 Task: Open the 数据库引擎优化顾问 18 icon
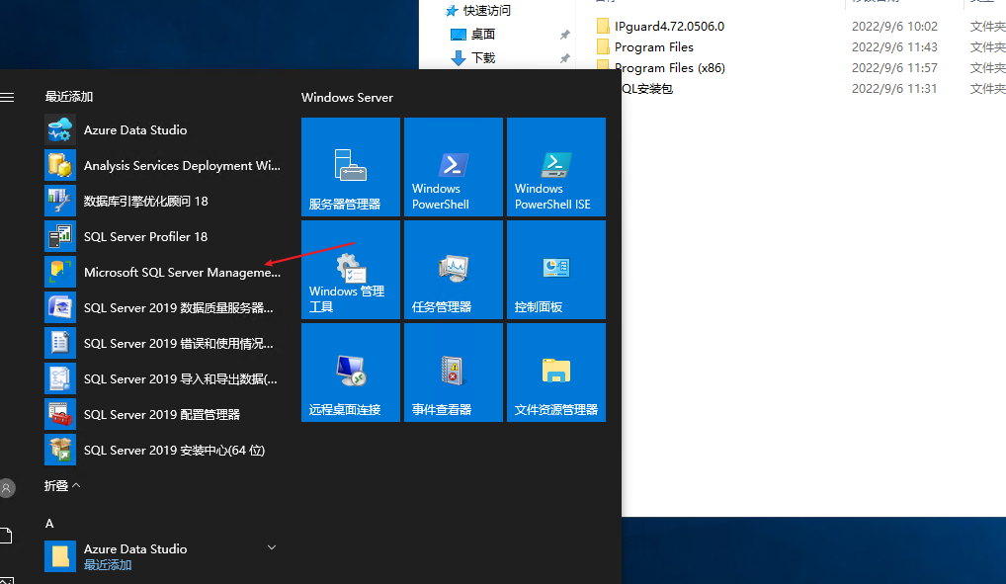(x=60, y=201)
